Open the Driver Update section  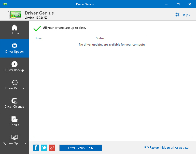pos(15,48)
